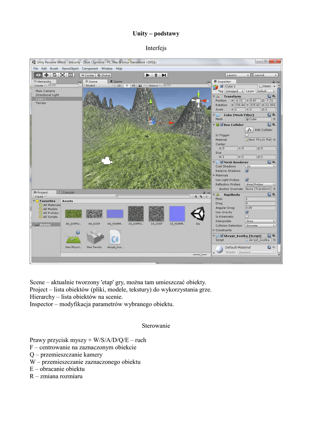Enable the Is Kinematic checkbox
Viewport: 312px width, 441px height.
coord(247,217)
